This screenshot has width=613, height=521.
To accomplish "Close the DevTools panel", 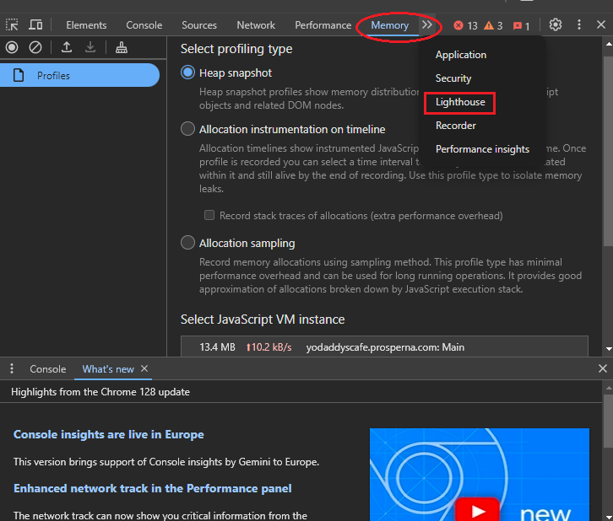I will click(601, 25).
